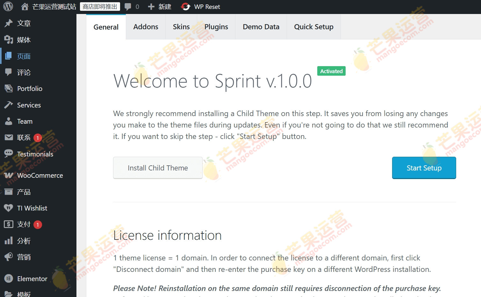
Task: Click the Testimonials speech bubble icon
Action: [9, 154]
